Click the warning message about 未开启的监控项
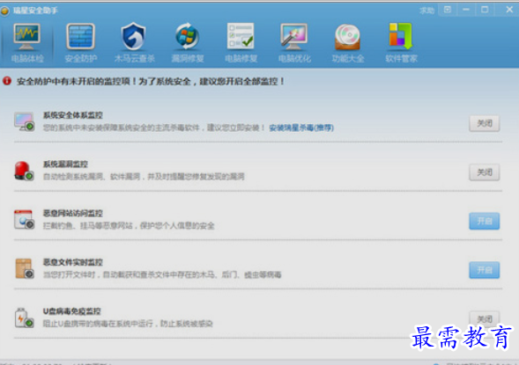The width and height of the screenshot is (519, 365). (151, 81)
